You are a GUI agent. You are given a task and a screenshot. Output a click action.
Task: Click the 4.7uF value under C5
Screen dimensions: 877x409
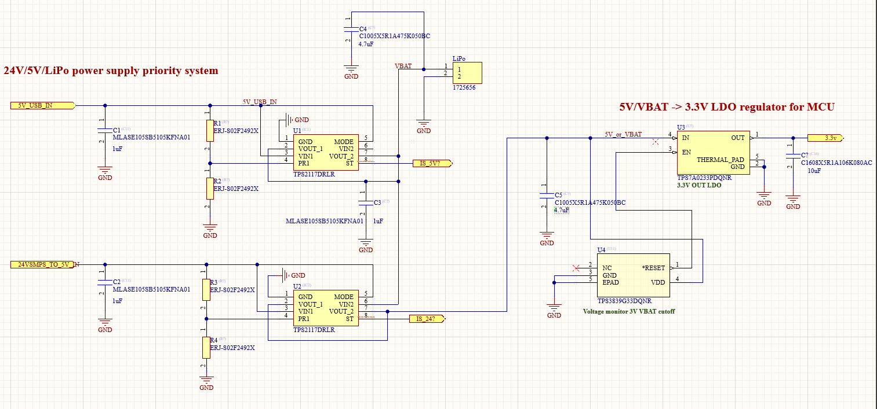click(x=561, y=211)
